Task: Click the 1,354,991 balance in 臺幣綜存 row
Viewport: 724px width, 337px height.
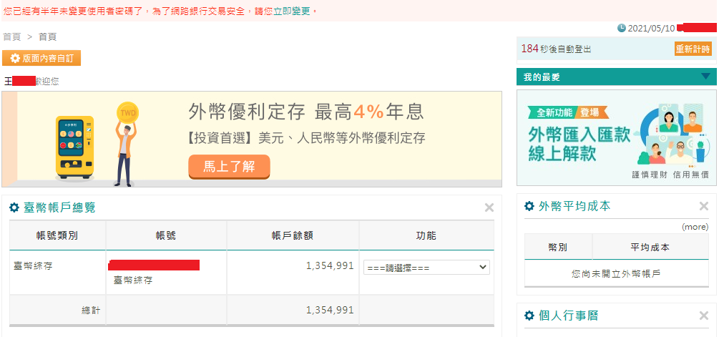Action: point(330,266)
